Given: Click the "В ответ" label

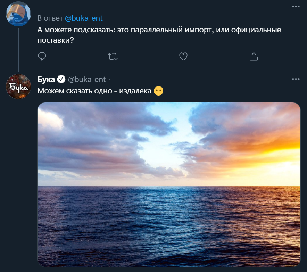Looking at the screenshot, I should [x=50, y=18].
